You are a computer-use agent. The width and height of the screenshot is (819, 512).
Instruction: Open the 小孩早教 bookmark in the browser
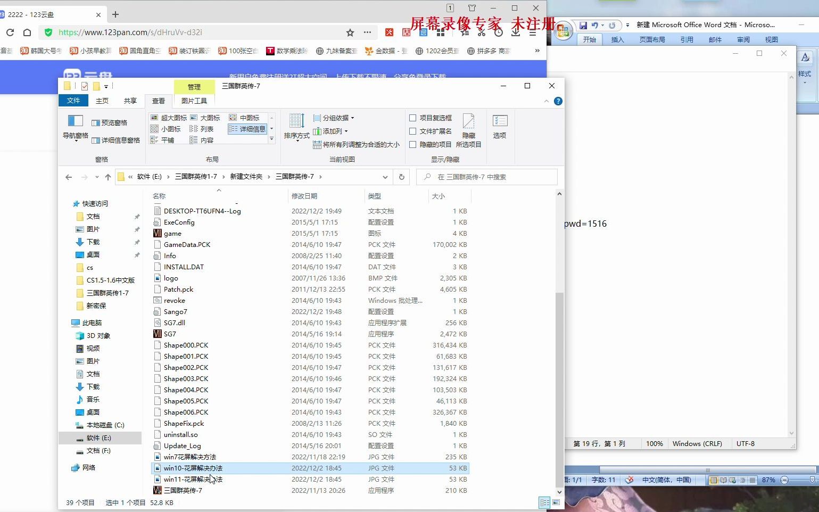[90, 51]
